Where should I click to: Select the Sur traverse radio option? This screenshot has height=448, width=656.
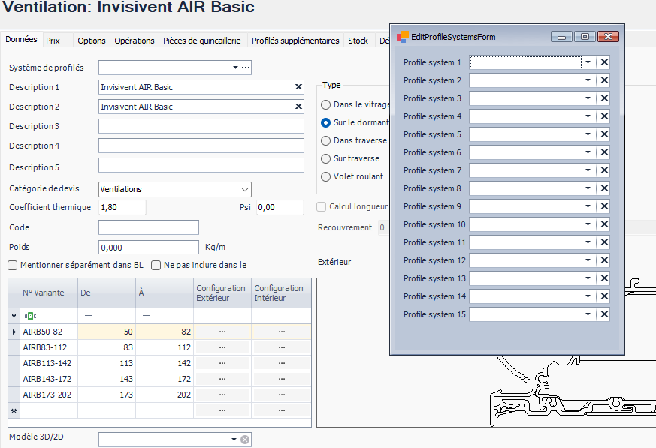pyautogui.click(x=325, y=158)
